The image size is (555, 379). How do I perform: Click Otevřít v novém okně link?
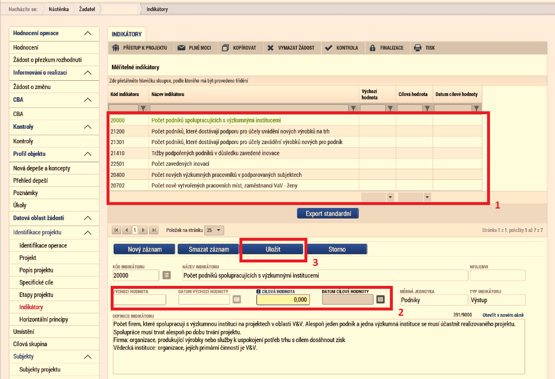click(x=503, y=315)
